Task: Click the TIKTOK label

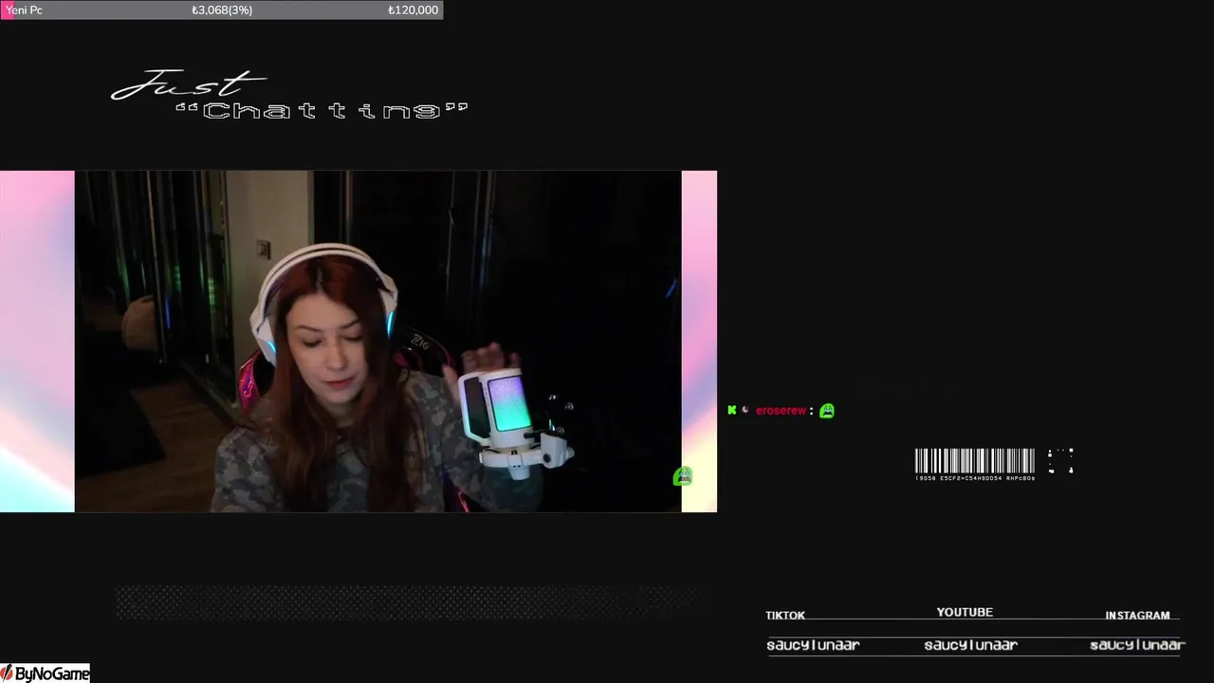Action: (x=785, y=616)
